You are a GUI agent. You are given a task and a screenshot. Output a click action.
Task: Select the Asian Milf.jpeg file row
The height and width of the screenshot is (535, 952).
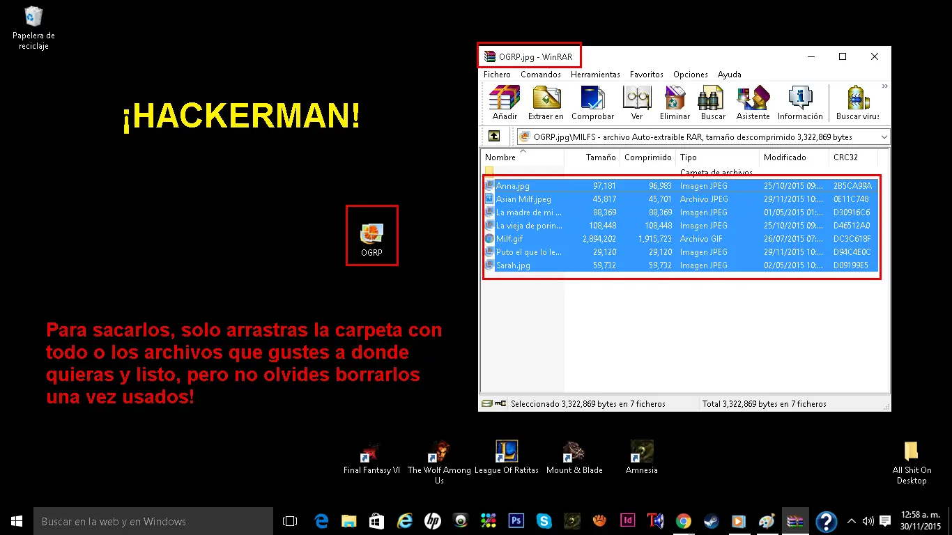pyautogui.click(x=682, y=199)
